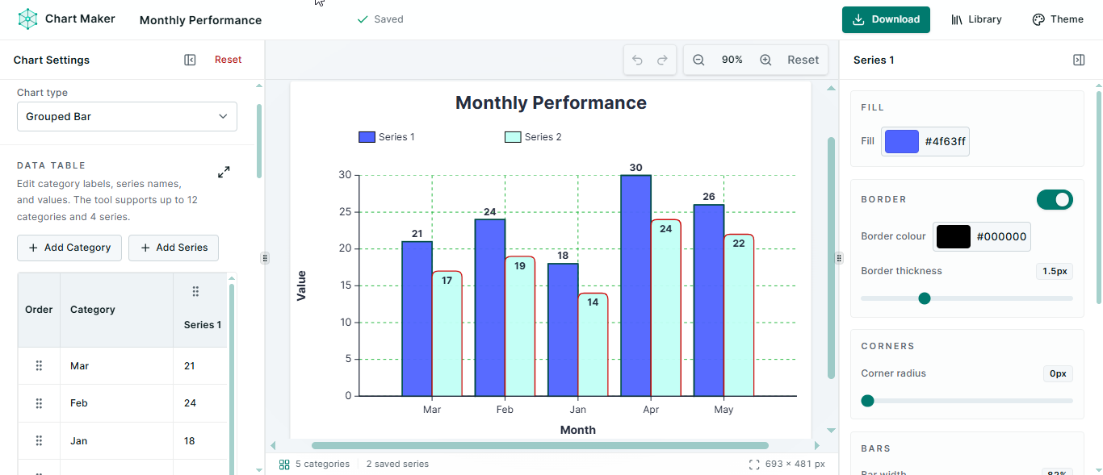Open the Border colour swatch
The image size is (1103, 475).
[953, 236]
